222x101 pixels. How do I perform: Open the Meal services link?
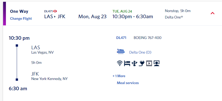(128, 83)
